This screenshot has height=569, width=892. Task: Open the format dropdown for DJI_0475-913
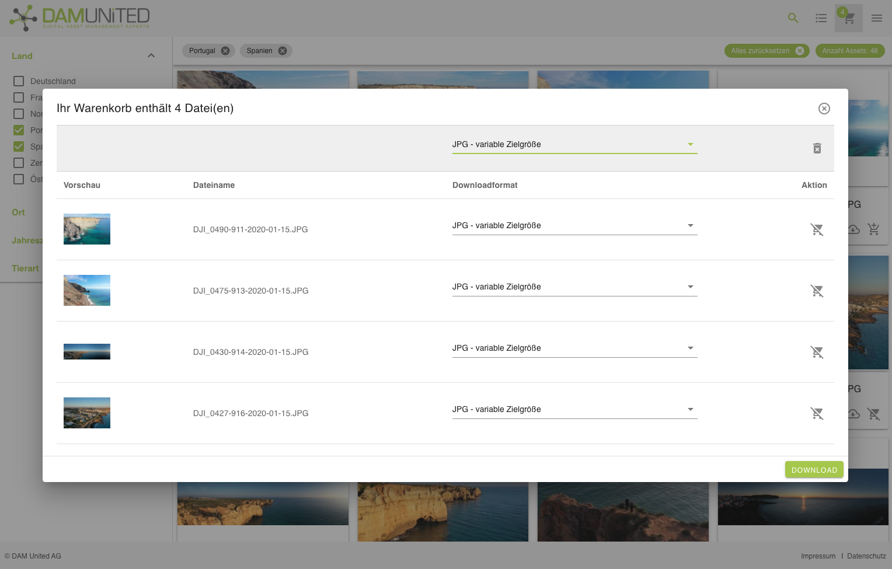click(574, 287)
